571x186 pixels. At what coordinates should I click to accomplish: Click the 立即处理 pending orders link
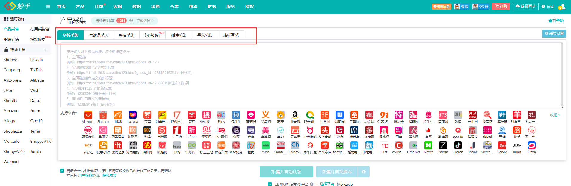pos(145,21)
